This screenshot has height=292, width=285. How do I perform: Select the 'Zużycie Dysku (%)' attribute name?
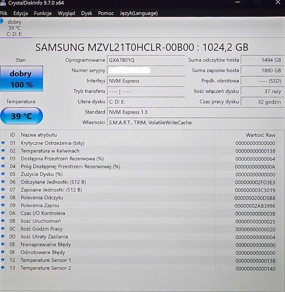point(42,174)
